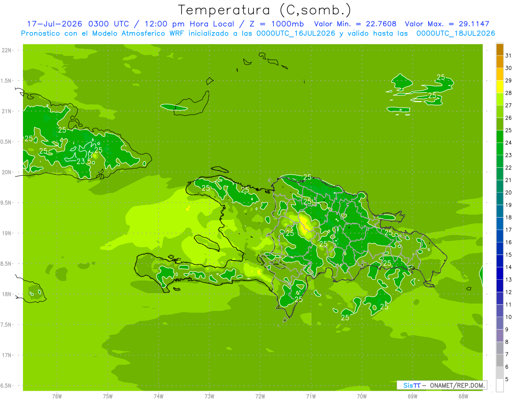Screen dimensions: 520x402
Task: Click color scale label 31
Action: click(508, 56)
